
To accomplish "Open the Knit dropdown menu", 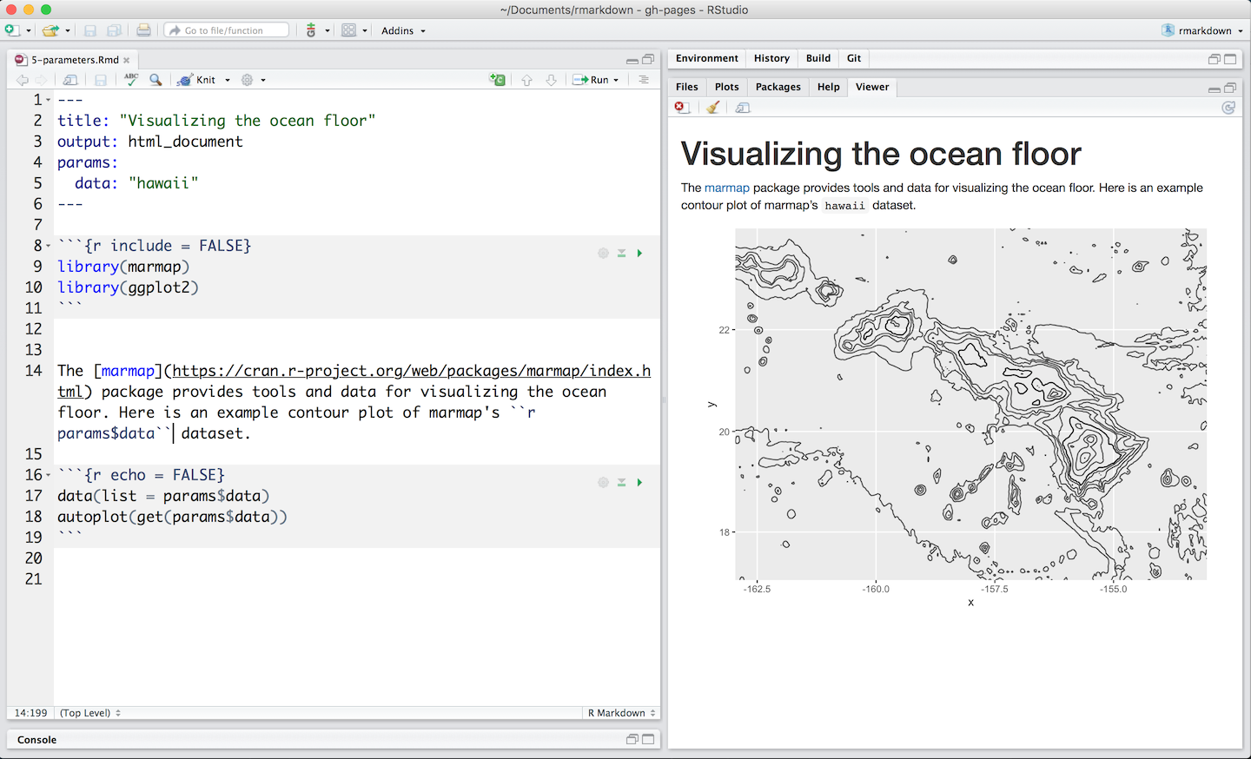I will tap(228, 79).
